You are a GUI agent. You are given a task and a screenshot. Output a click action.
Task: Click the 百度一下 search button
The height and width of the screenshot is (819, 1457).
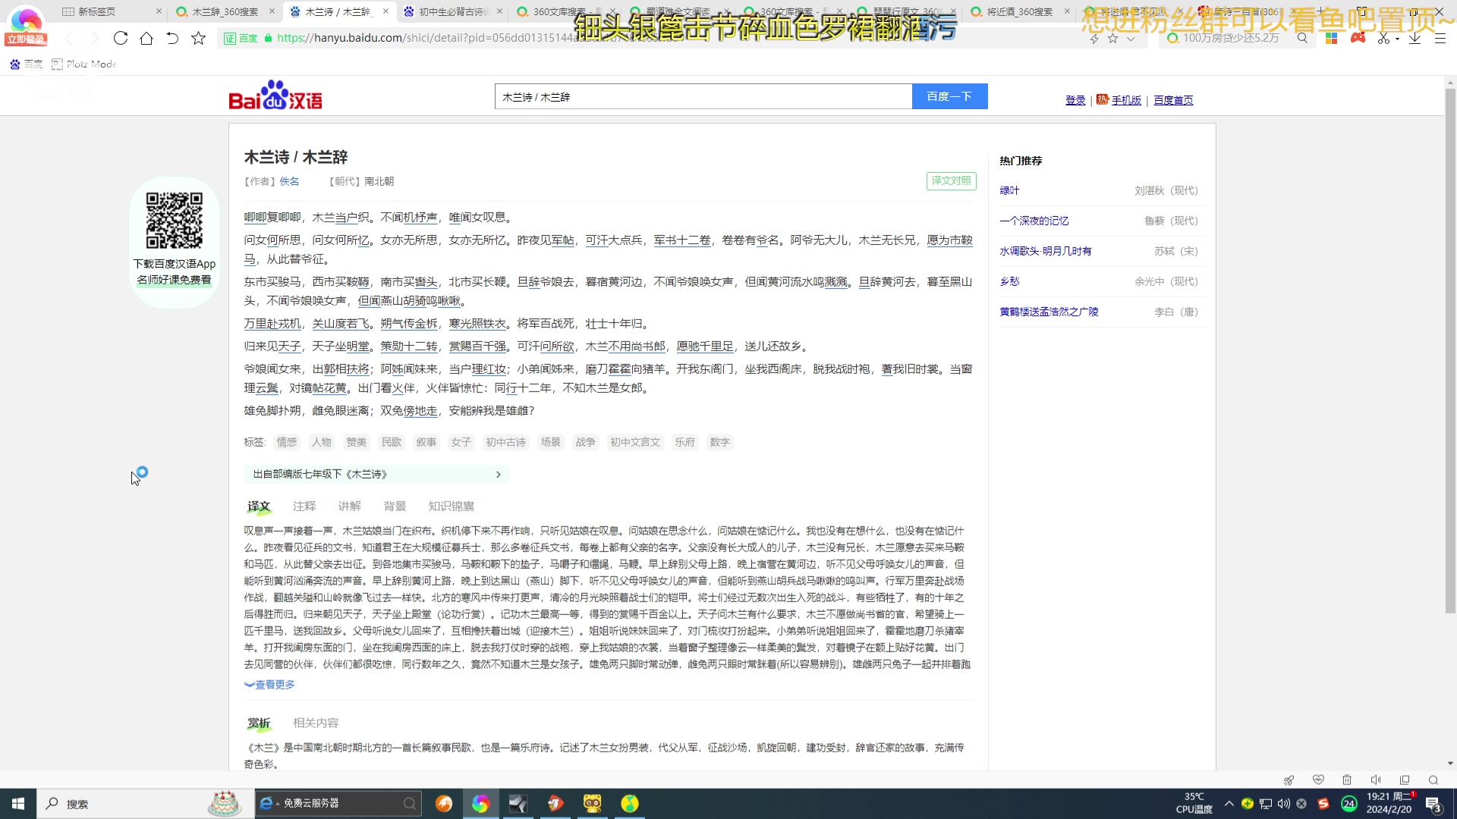pos(949,96)
